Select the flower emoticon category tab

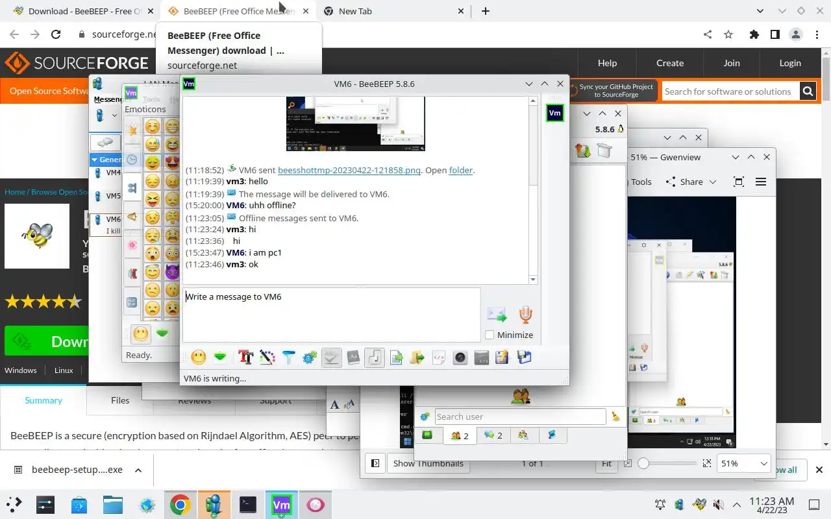click(132, 245)
